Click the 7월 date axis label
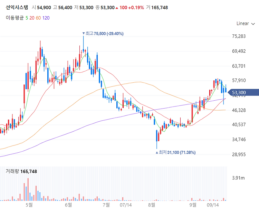This screenshot has width=259, height=213. coord(106,205)
